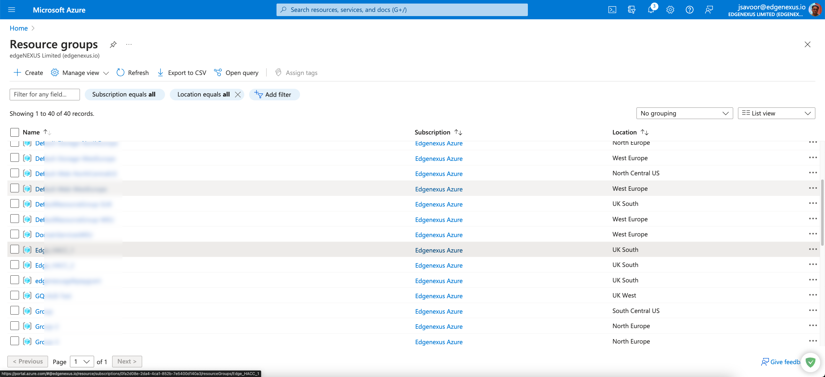Remove the Location equals all filter
The width and height of the screenshot is (825, 377).
click(238, 95)
